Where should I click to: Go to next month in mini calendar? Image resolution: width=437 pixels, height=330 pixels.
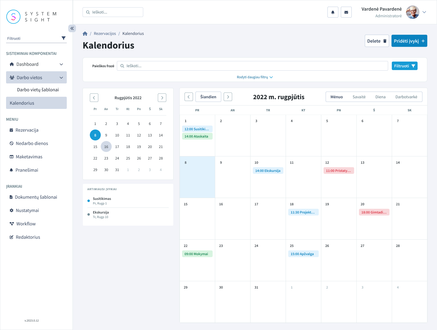click(162, 98)
